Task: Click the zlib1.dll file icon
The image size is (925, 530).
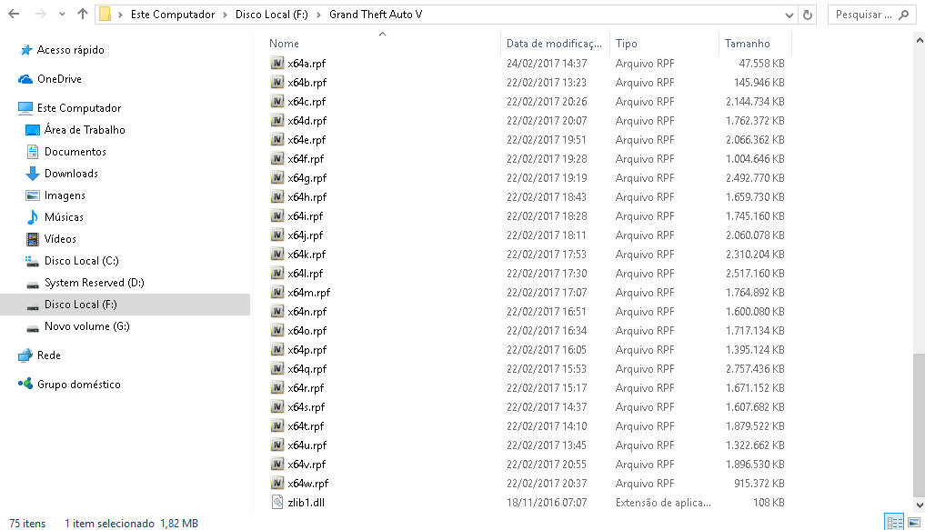Action: [x=277, y=503]
